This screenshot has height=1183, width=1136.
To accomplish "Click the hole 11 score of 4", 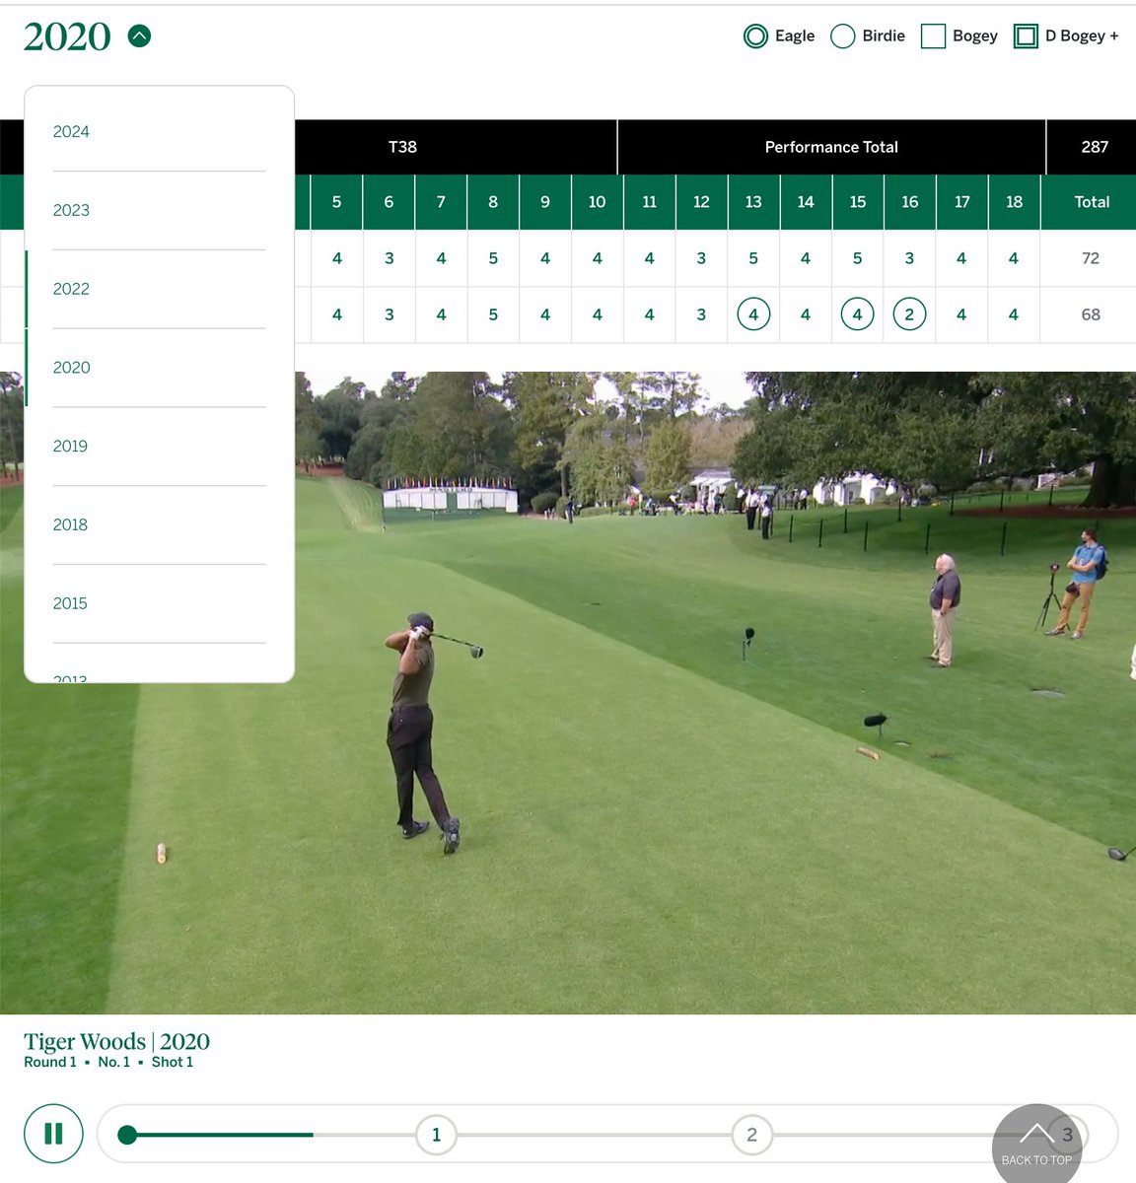I will [x=649, y=314].
